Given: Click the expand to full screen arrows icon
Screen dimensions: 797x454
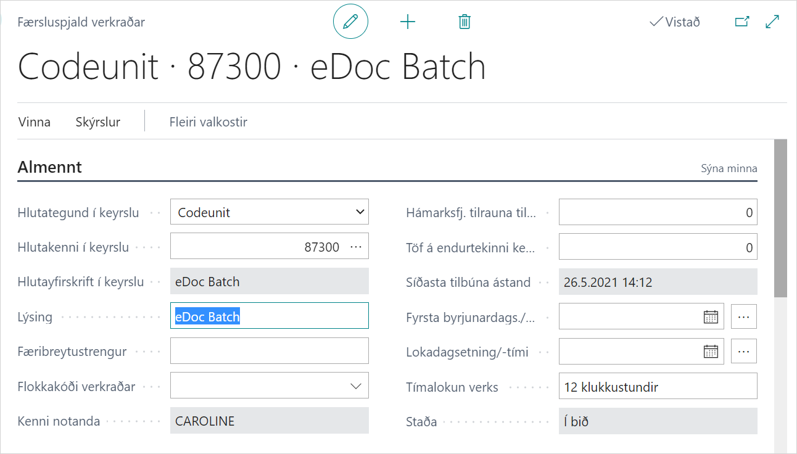Looking at the screenshot, I should [772, 22].
